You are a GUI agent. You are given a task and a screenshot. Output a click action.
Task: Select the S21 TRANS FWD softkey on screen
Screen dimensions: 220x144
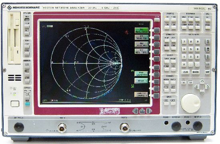(142, 37)
